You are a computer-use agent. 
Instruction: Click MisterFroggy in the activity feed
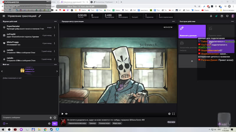click(13, 42)
